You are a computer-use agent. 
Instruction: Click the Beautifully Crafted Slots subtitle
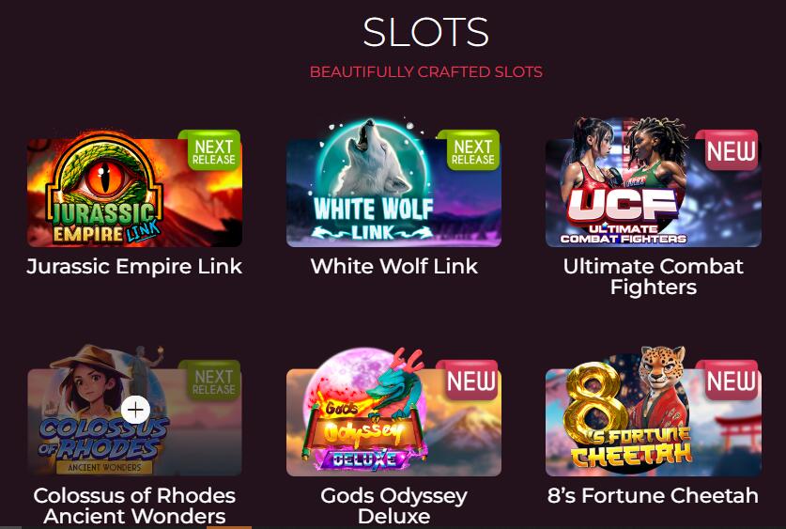coord(426,71)
